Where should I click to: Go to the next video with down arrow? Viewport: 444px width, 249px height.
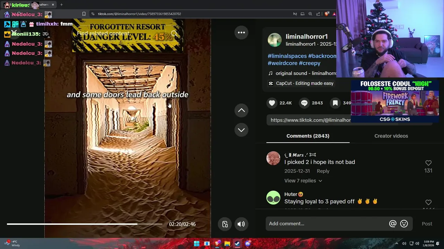[x=241, y=130]
